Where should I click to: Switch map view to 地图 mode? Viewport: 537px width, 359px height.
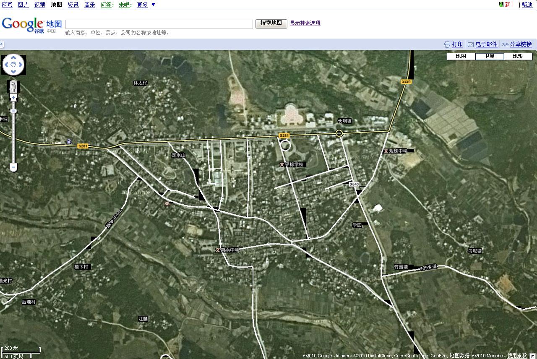coord(461,56)
